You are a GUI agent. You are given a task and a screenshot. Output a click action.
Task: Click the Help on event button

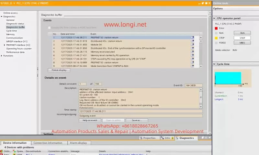point(90,120)
